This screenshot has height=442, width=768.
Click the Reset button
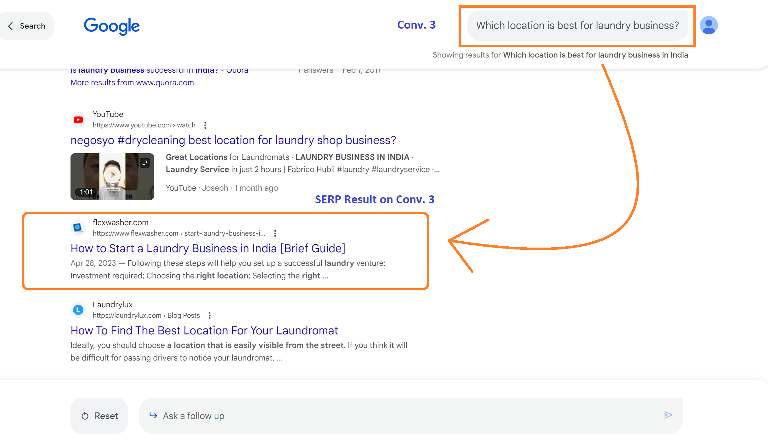[x=99, y=416]
